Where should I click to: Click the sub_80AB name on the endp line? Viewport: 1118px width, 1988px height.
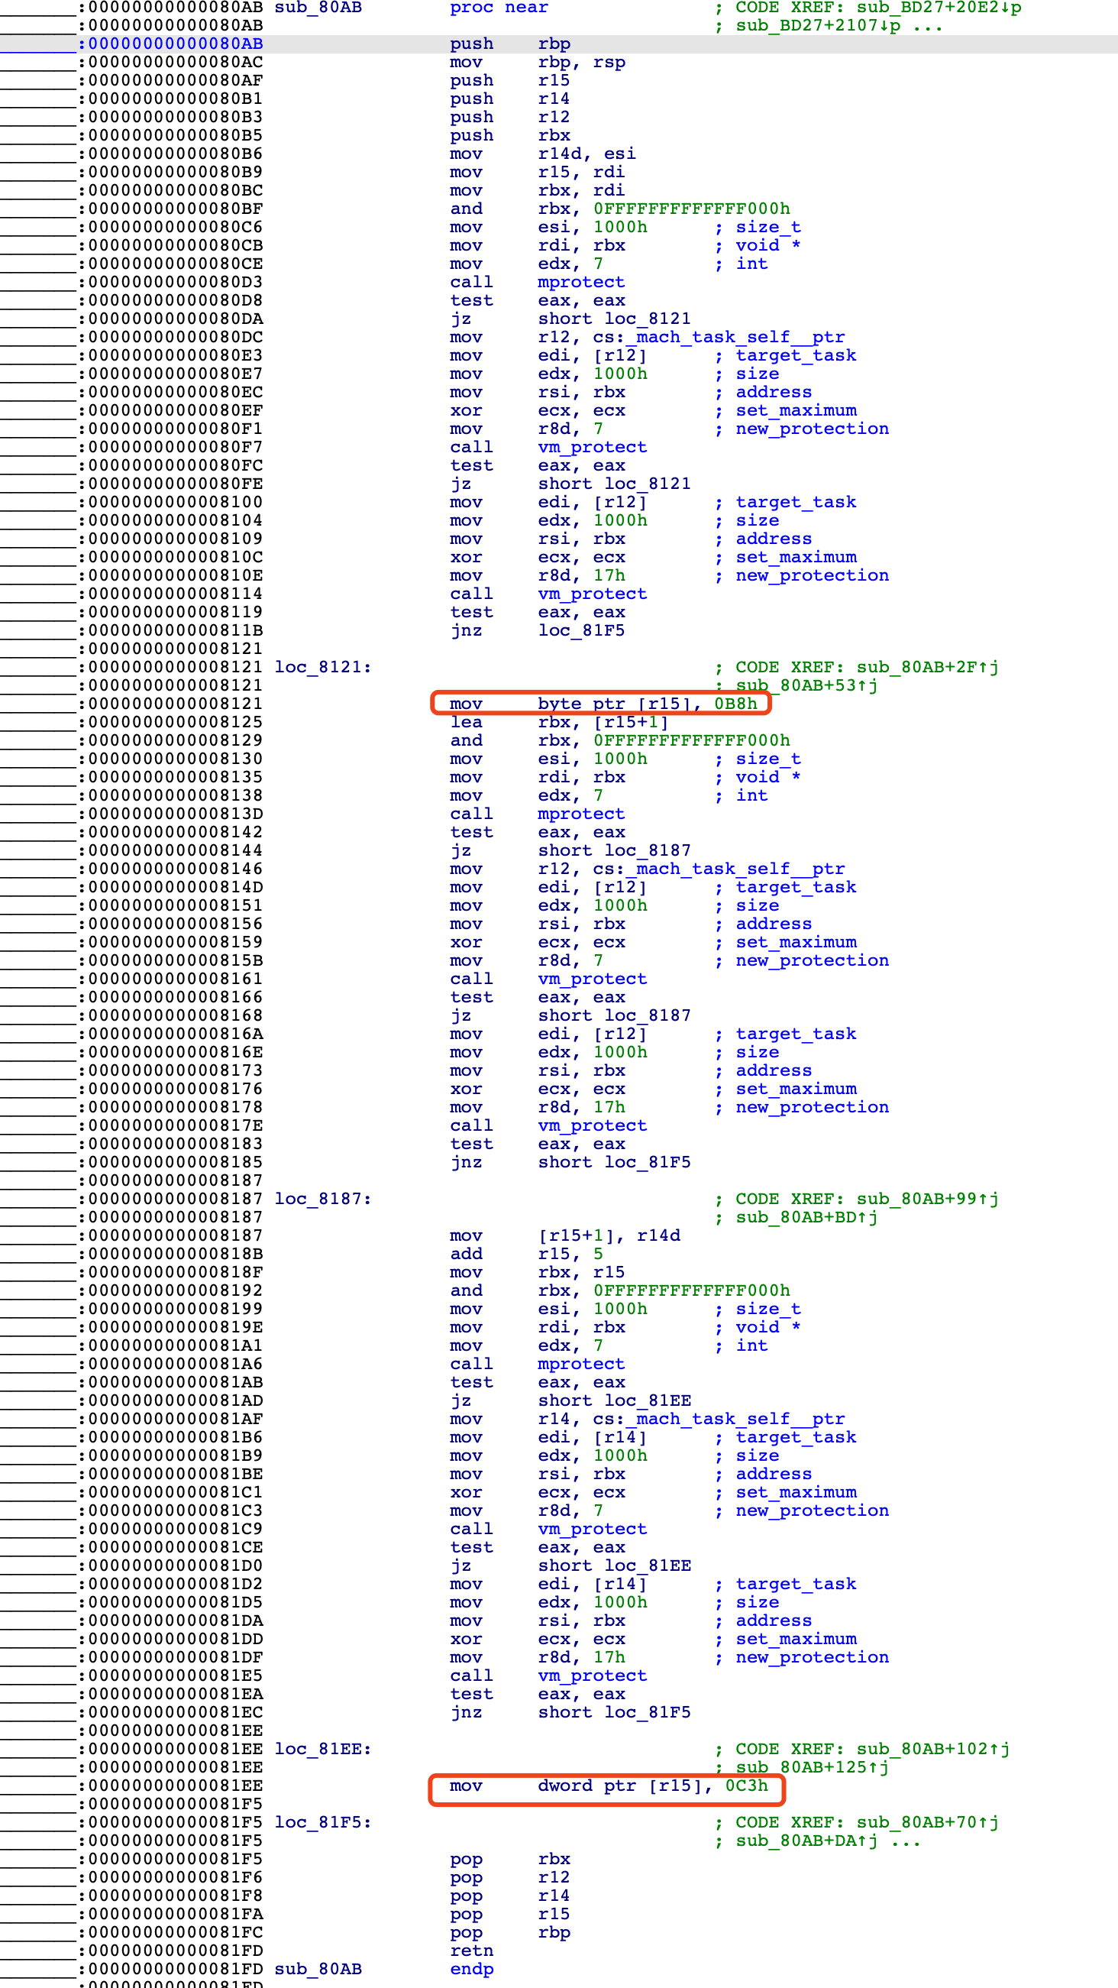click(x=318, y=1970)
